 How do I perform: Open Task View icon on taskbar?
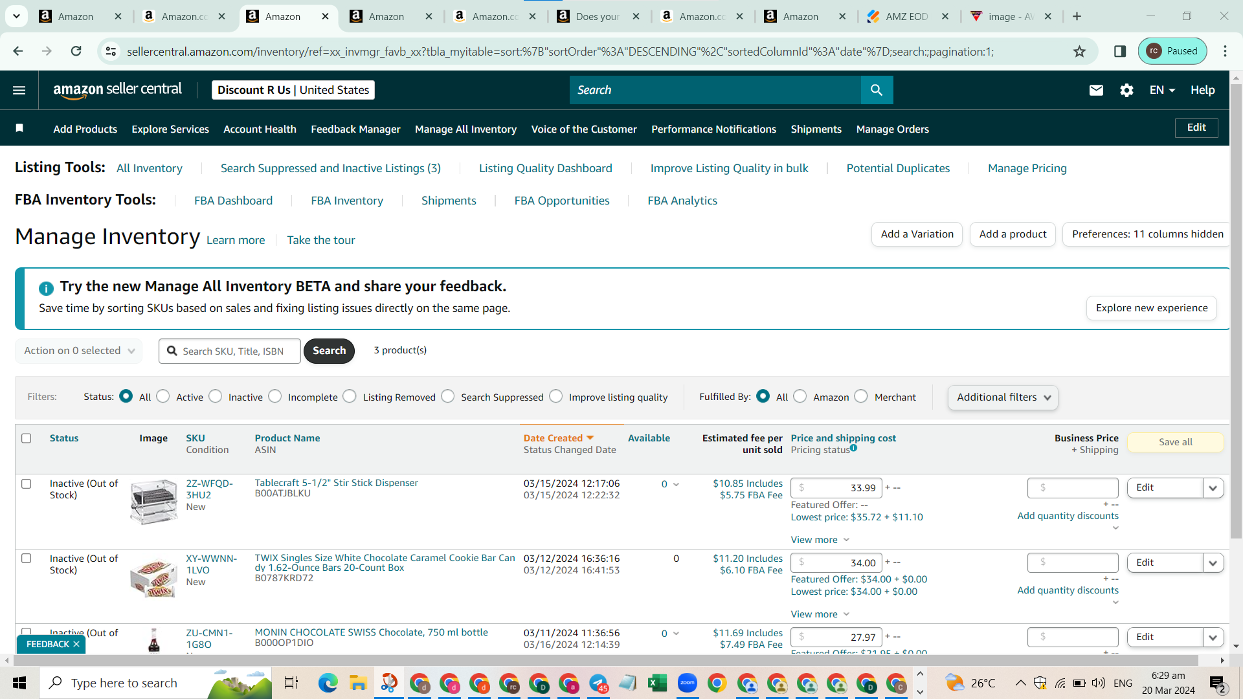pos(291,683)
